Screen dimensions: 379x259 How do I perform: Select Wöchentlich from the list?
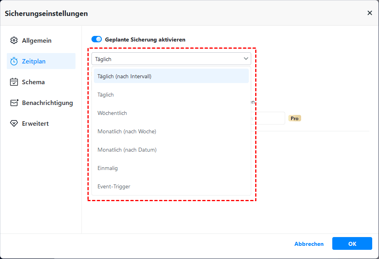[171, 113]
